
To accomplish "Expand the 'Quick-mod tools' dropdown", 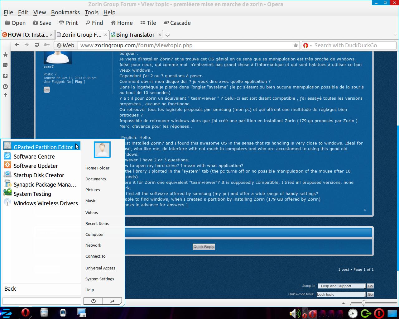I will 341,294.
